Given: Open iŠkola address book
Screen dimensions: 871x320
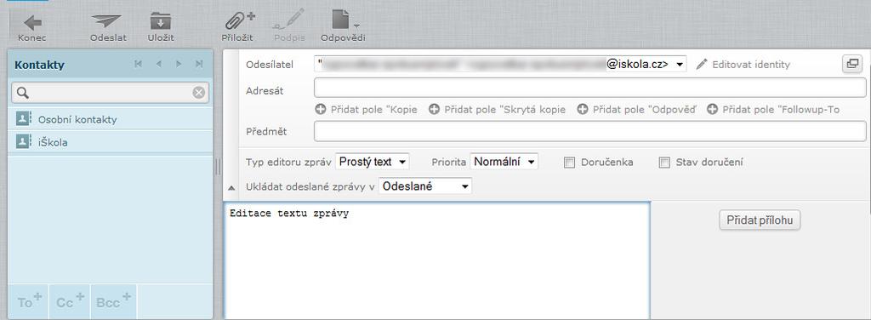Looking at the screenshot, I should point(110,142).
